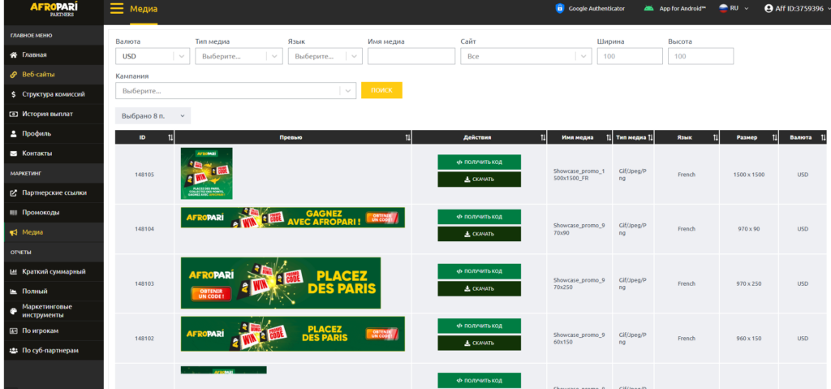Click the area chart icon beside Полный
Viewport: 831px width, 389px height.
click(x=14, y=292)
